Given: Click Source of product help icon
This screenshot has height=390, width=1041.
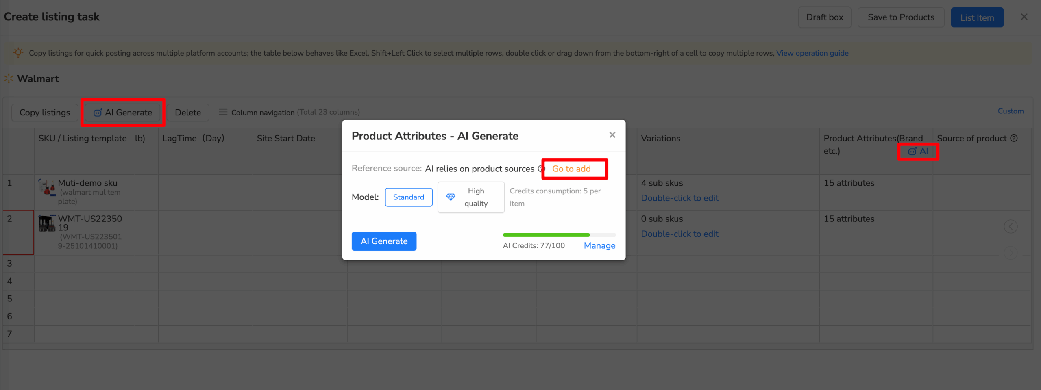Looking at the screenshot, I should tap(1014, 138).
